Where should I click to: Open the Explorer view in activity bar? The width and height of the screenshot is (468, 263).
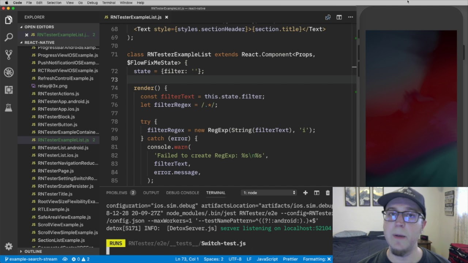point(9,20)
